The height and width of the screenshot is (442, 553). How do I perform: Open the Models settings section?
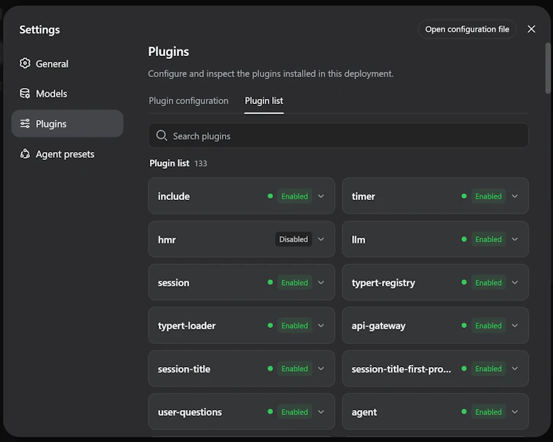pyautogui.click(x=67, y=94)
